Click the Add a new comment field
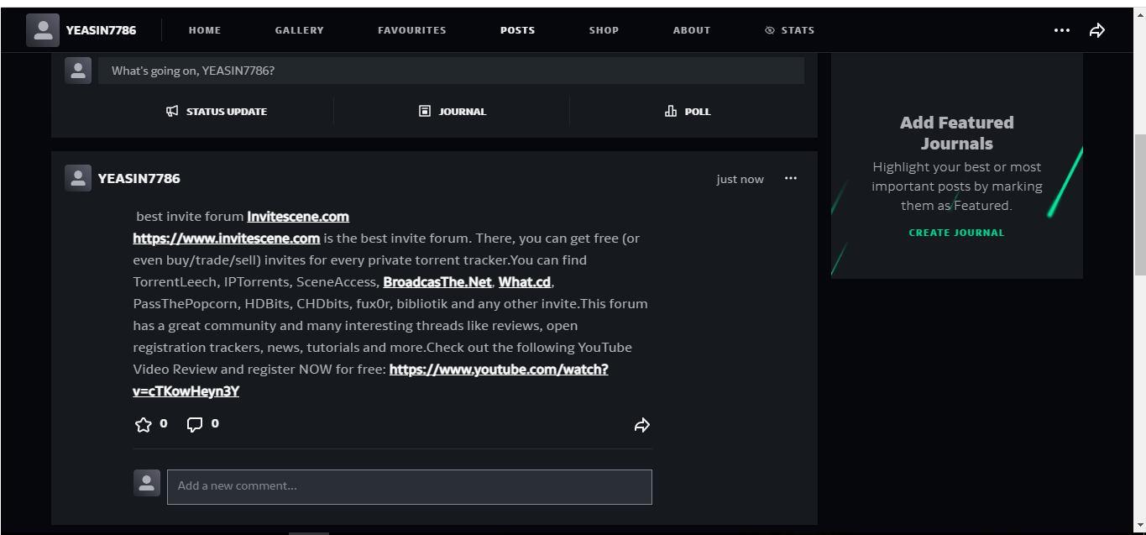The width and height of the screenshot is (1146, 535). (409, 486)
